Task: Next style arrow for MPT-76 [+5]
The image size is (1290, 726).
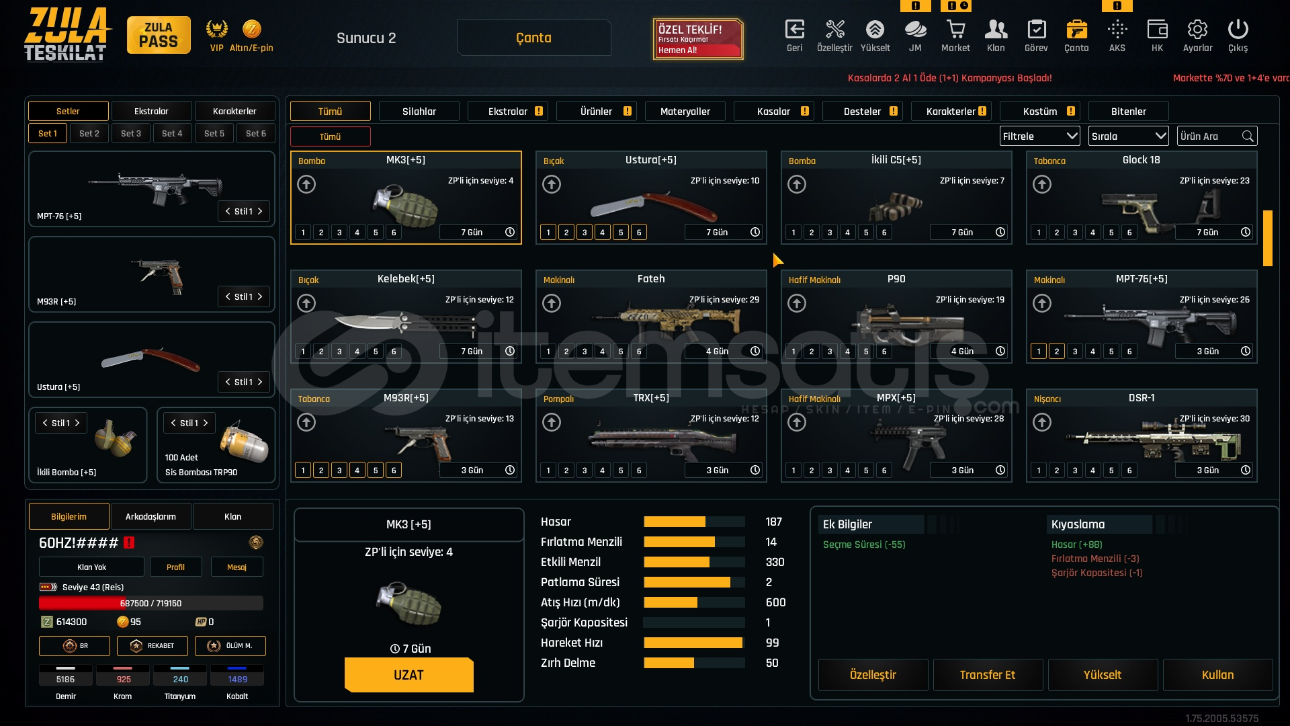Action: point(260,211)
